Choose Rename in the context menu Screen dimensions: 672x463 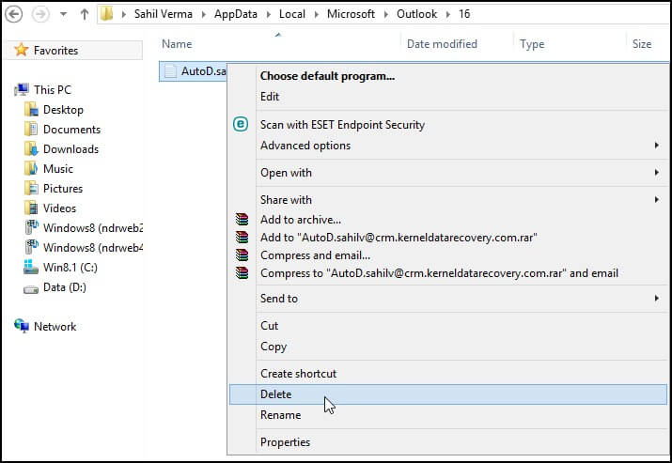point(280,415)
